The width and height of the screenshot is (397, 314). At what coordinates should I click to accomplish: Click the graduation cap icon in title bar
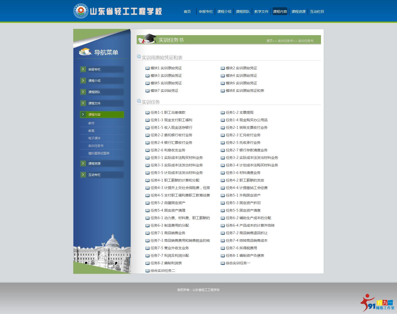pos(148,39)
